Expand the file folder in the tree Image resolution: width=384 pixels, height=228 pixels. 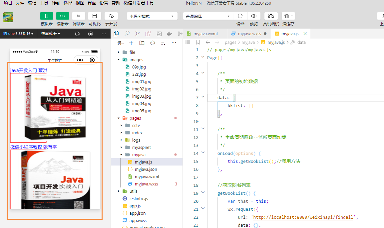point(119,52)
